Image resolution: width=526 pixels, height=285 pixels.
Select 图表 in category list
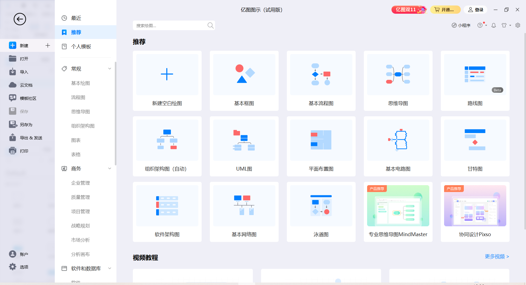tap(76, 140)
